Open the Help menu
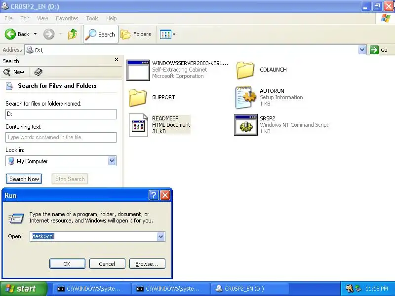 [x=111, y=18]
